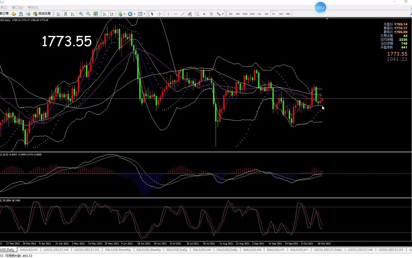
Task: Open the first USOIL.DEC21,H1 tab
Action: 87,250
